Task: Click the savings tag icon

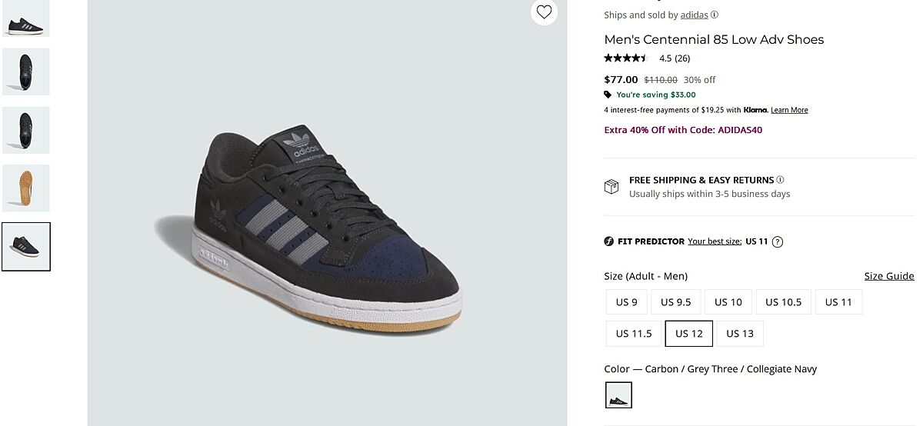Action: (x=608, y=95)
